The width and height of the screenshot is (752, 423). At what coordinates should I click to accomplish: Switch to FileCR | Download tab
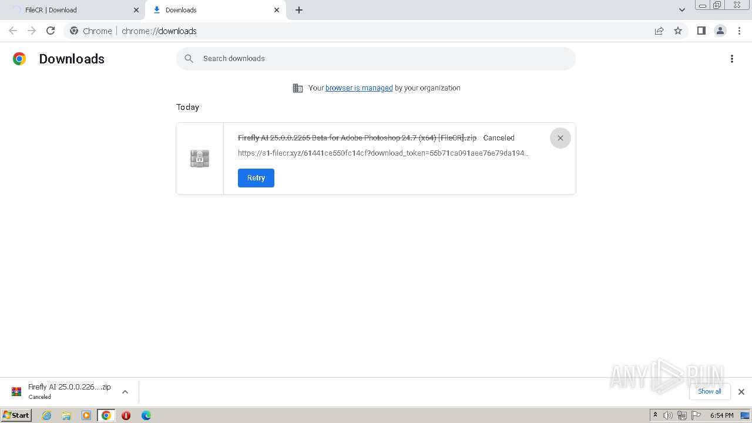coord(73,10)
